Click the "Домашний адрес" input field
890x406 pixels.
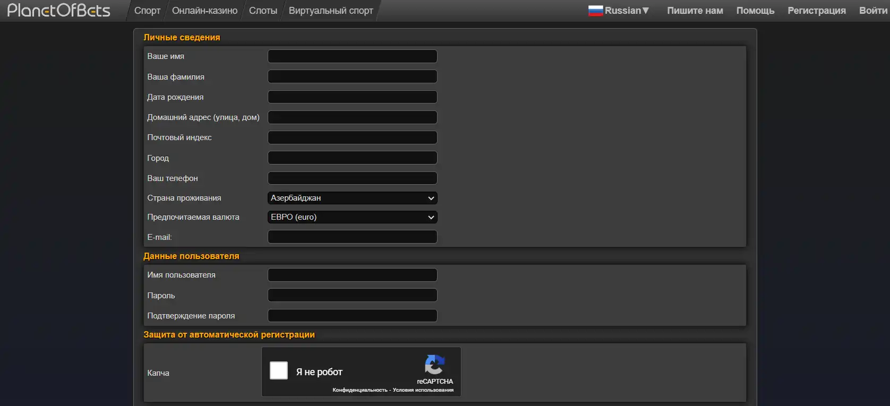[x=353, y=117]
